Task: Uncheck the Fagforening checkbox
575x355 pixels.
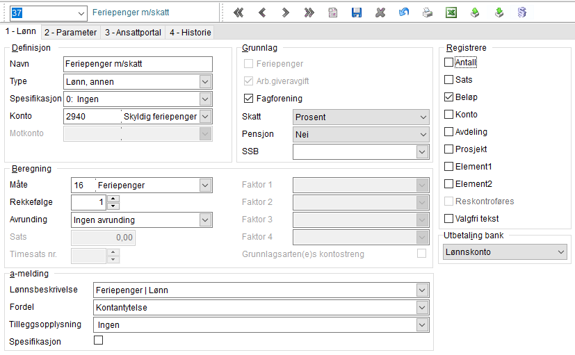Action: 248,98
